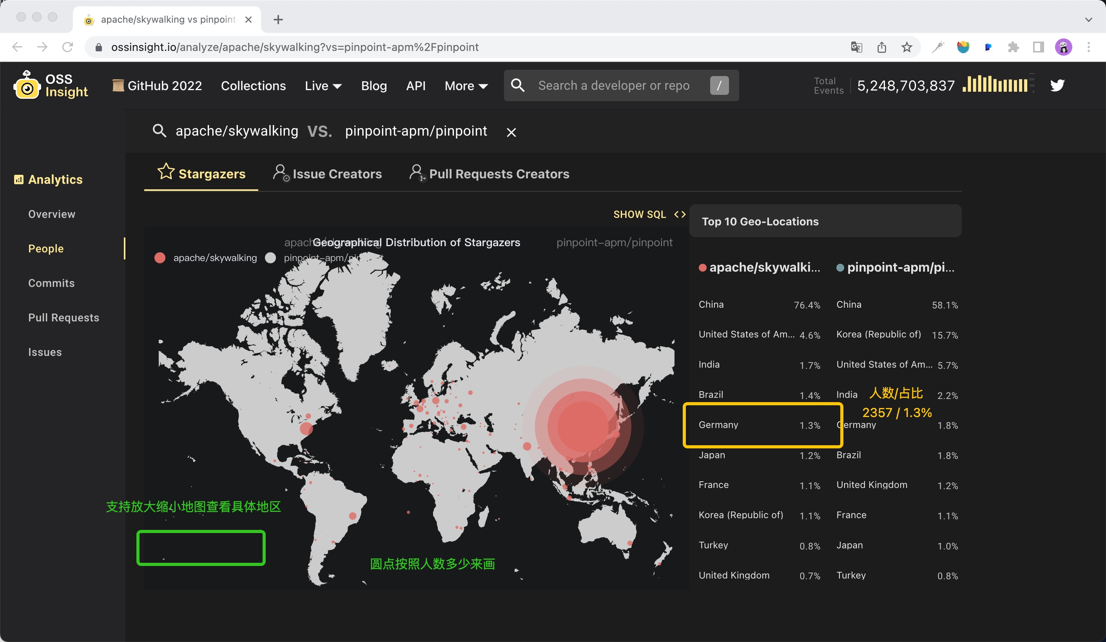Image resolution: width=1106 pixels, height=642 pixels.
Task: Open the tab list chevron
Action: coord(1088,19)
